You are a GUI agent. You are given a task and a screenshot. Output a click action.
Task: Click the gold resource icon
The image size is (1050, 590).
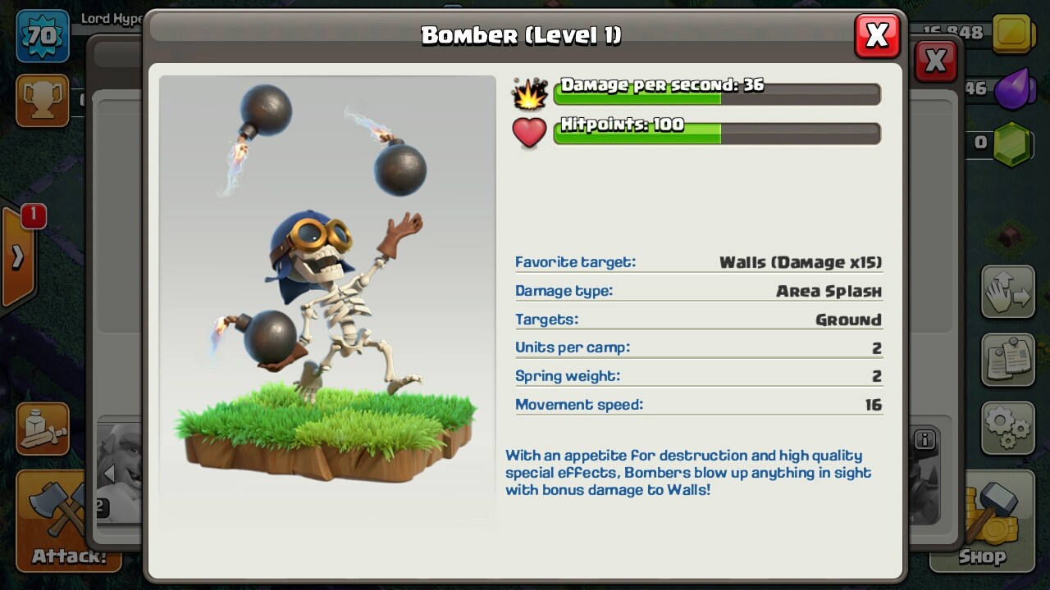[1012, 34]
